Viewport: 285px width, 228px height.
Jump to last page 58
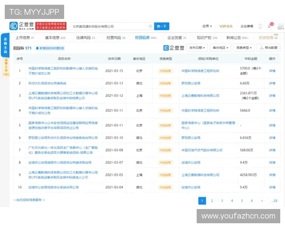coord(274,201)
